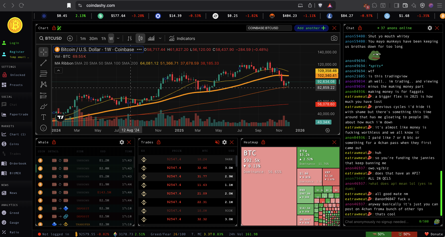The image size is (445, 237).
Task: Open the Presets menu in sidebar
Action: pyautogui.click(x=12, y=85)
